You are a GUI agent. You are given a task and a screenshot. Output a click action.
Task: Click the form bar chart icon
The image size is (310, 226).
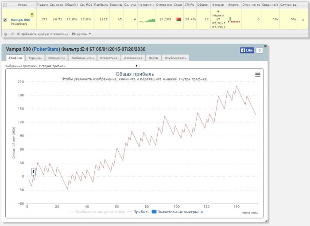point(233,20)
